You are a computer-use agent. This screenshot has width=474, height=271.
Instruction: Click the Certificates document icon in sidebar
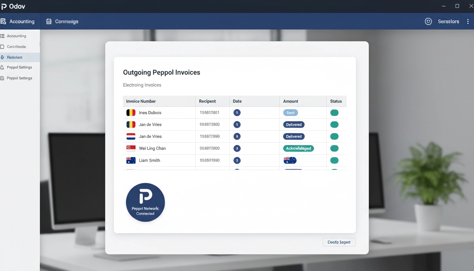tap(3, 46)
